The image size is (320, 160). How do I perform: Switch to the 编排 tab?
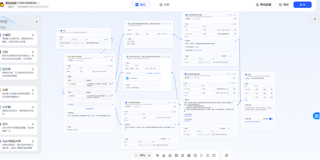click(140, 4)
